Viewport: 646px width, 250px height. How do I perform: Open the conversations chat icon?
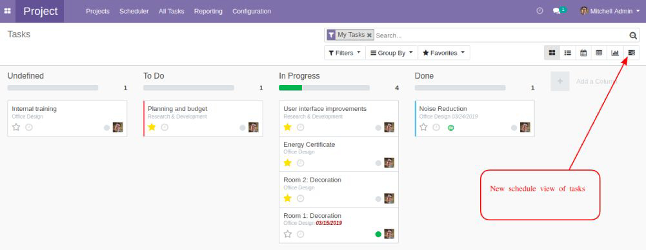tap(556, 11)
